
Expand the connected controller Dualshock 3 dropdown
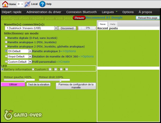(x=56, y=28)
